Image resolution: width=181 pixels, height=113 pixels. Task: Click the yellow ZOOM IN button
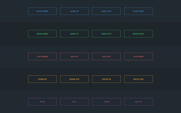[42, 79]
